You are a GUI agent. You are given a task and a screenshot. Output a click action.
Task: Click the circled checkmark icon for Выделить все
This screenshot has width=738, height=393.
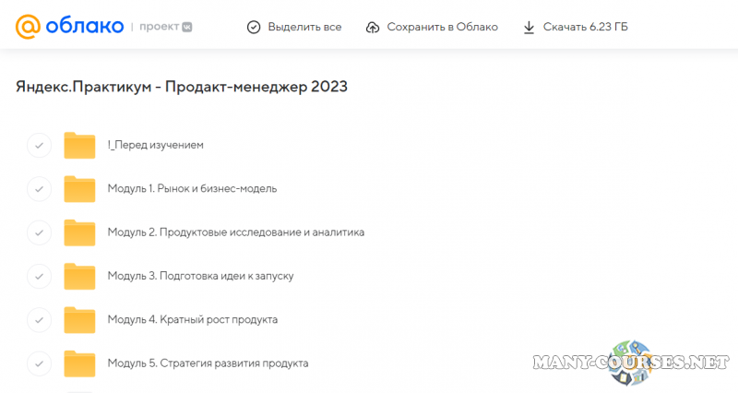click(254, 27)
